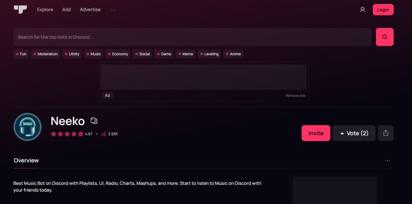Image resolution: width=412 pixels, height=204 pixels.
Task: Click the top.gg logo icon
Action: coord(21,9)
